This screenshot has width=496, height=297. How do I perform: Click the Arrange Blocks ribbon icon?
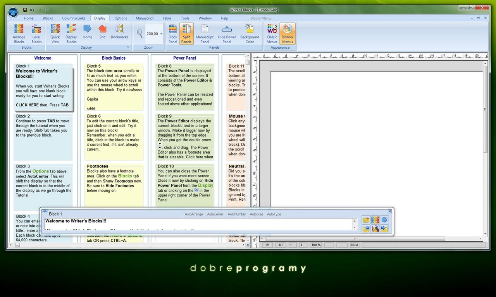coord(19,34)
